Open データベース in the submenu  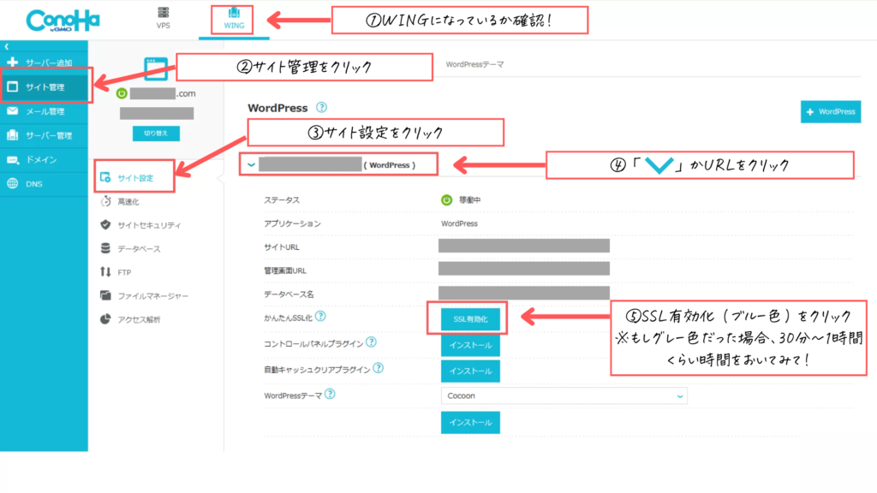tap(139, 249)
